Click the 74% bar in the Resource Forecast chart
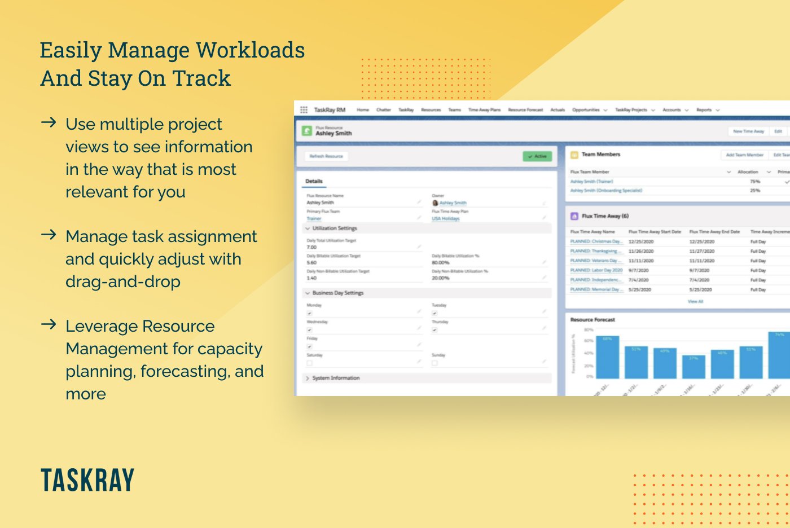Image resolution: width=790 pixels, height=528 pixels. pyautogui.click(x=780, y=355)
